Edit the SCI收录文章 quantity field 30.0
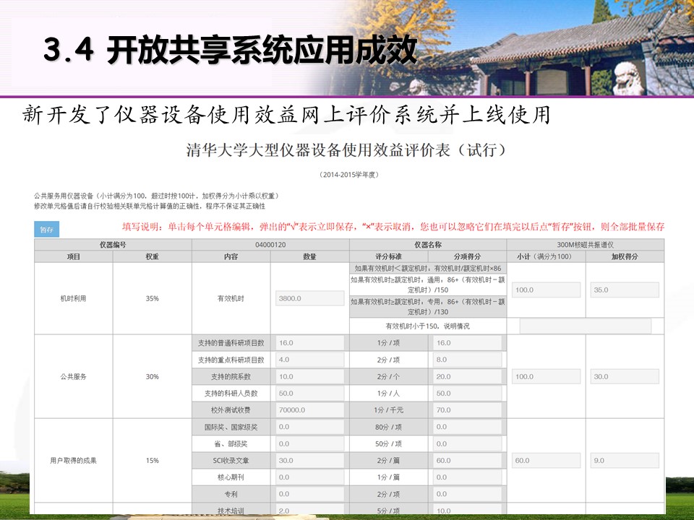 click(x=310, y=460)
